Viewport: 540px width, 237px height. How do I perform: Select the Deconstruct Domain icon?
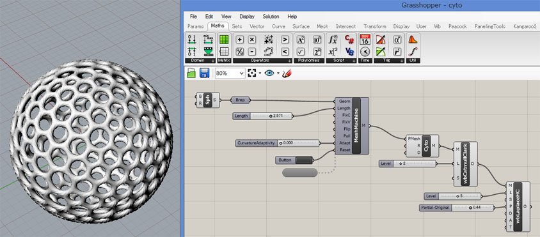192,52
